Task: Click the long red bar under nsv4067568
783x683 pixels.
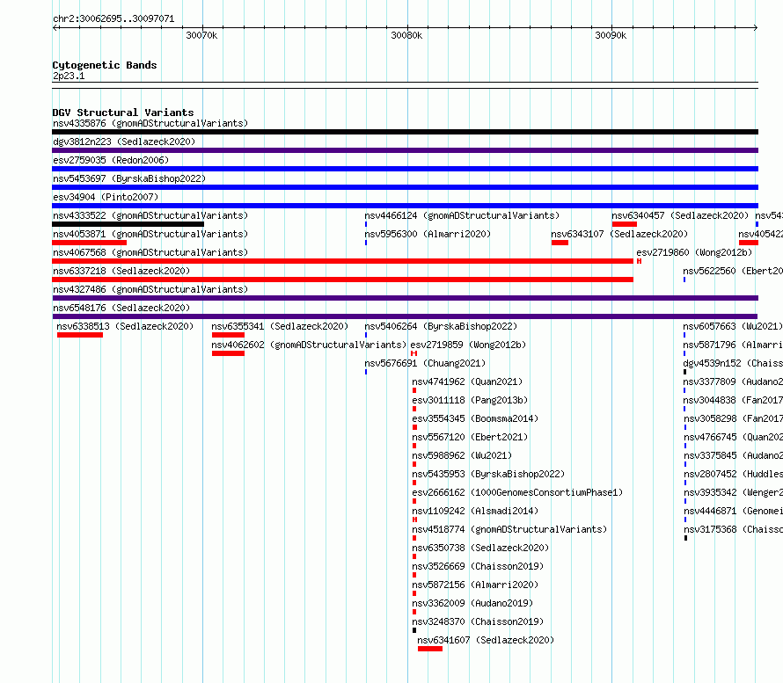Action: pyautogui.click(x=342, y=261)
